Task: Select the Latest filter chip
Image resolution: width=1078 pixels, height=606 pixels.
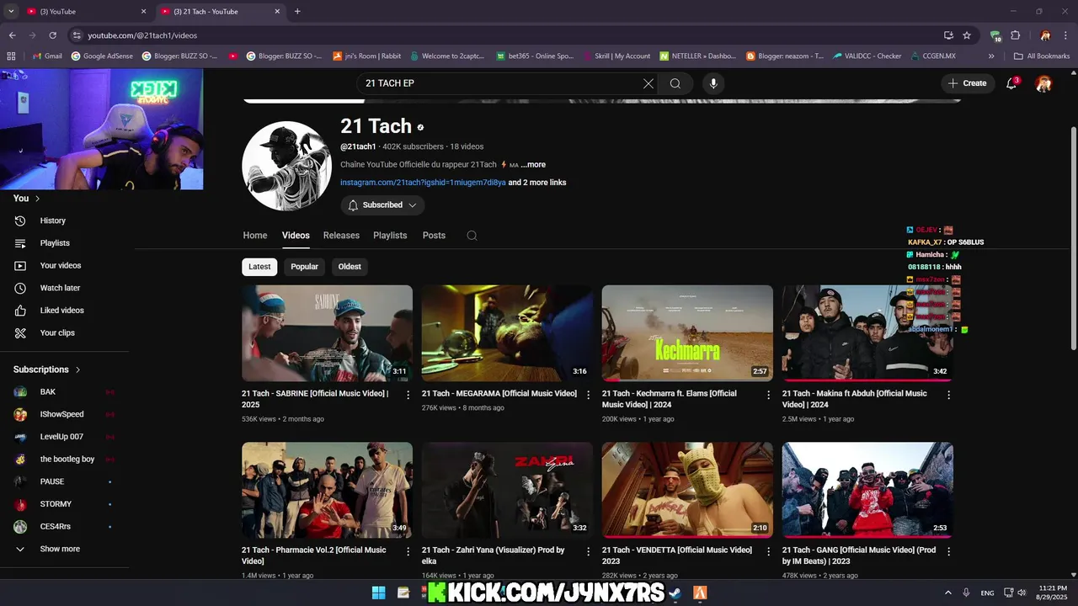Action: click(x=259, y=267)
